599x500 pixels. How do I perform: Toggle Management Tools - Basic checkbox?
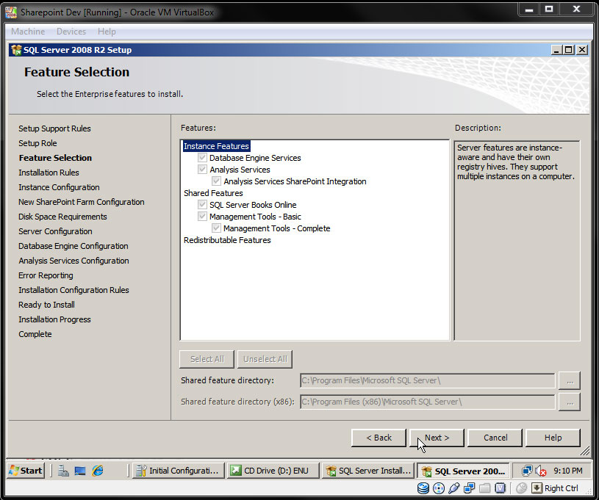pyautogui.click(x=202, y=217)
